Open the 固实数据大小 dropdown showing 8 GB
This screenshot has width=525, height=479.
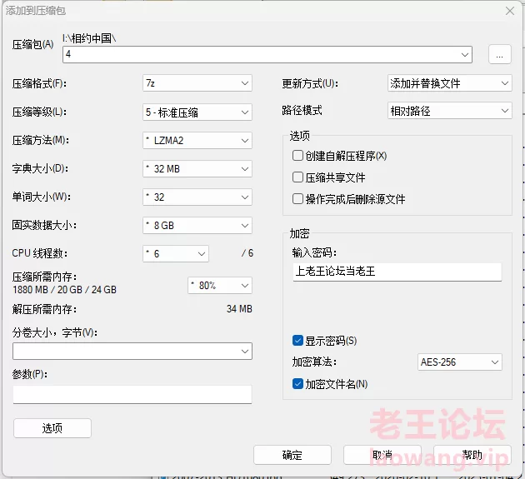point(197,225)
